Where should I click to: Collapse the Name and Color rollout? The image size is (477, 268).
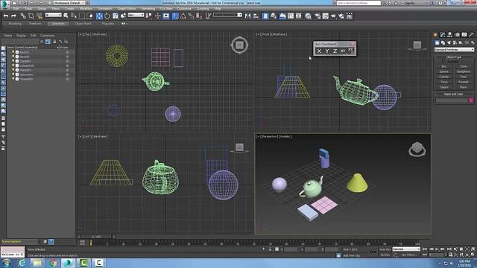tap(454, 95)
